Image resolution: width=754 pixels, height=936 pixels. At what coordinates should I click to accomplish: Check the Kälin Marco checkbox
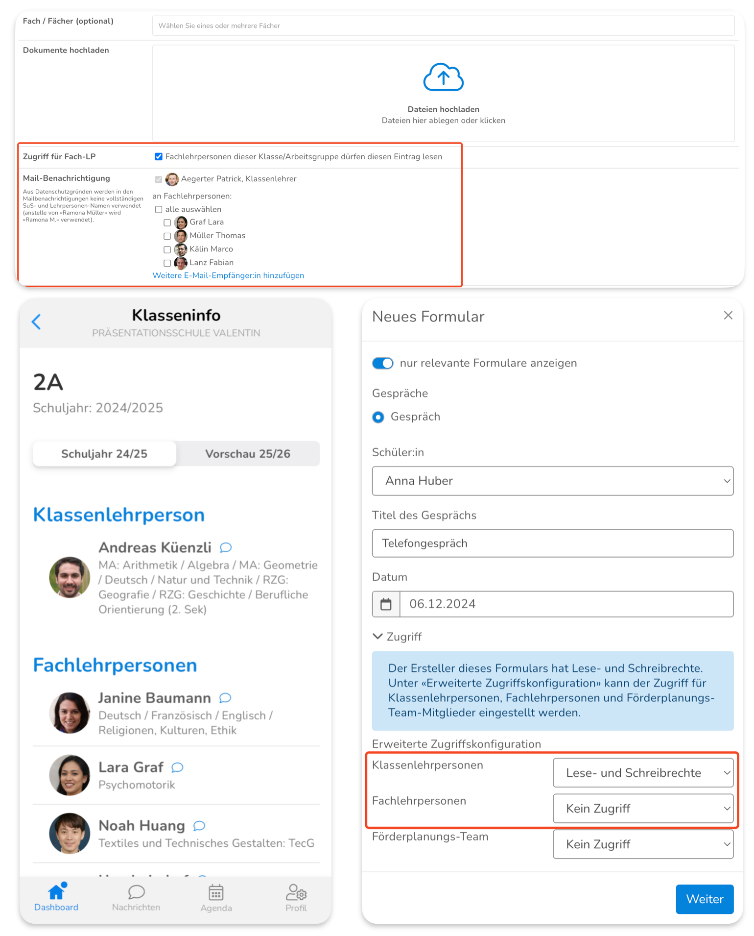(167, 250)
